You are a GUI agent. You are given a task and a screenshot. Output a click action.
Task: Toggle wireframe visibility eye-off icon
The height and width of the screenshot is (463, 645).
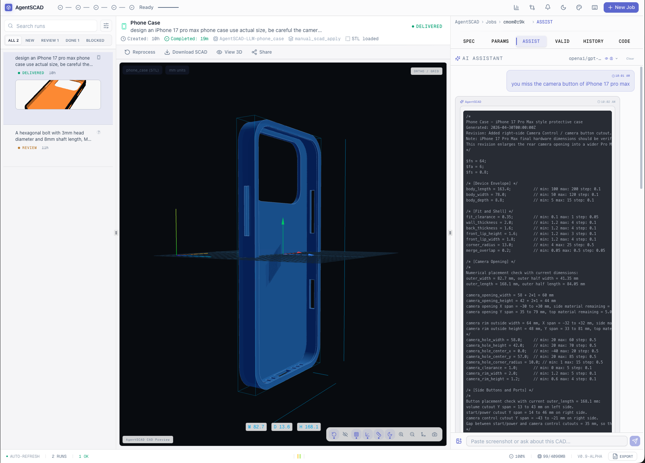[345, 434]
